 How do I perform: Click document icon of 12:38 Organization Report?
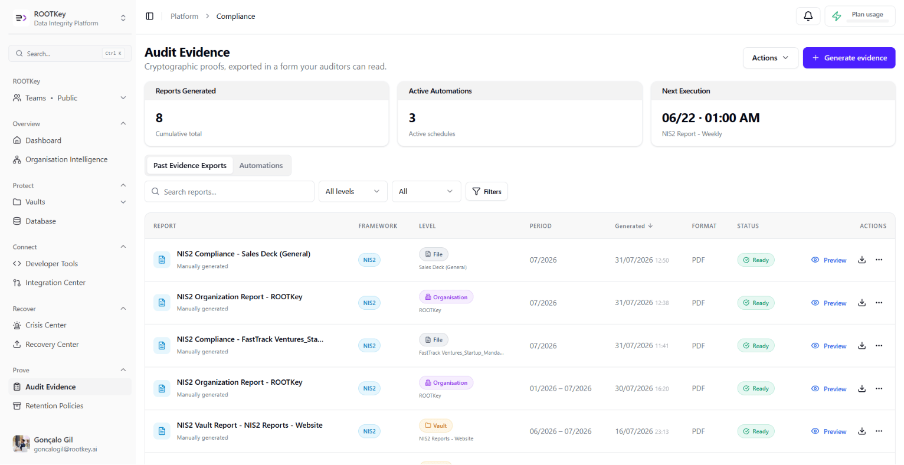pyautogui.click(x=162, y=303)
